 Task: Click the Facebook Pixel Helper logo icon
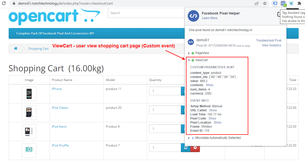pos(193,16)
